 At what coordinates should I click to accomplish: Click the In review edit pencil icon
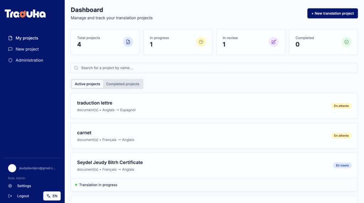[x=274, y=42]
